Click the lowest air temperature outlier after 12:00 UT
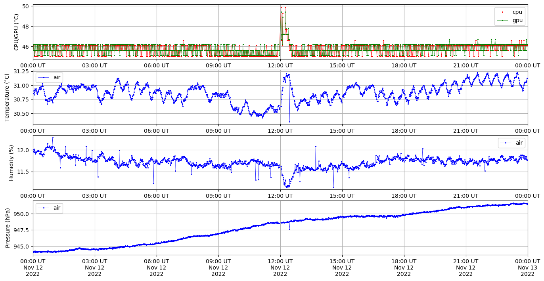The width and height of the screenshot is (544, 281). pyautogui.click(x=289, y=122)
